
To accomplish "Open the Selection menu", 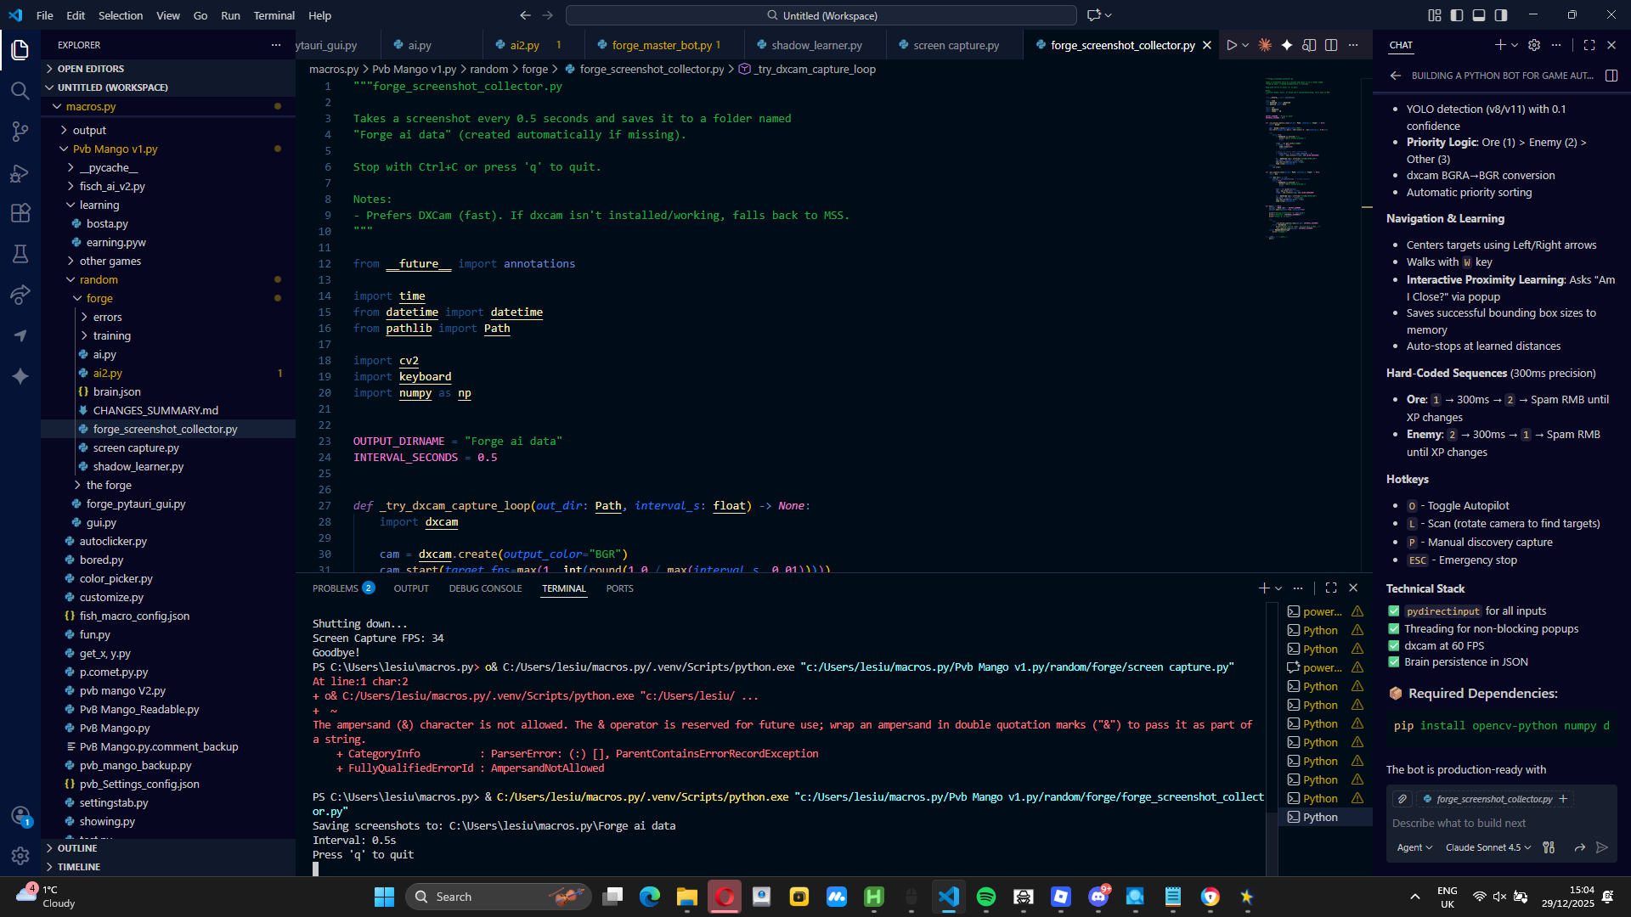I will (121, 15).
